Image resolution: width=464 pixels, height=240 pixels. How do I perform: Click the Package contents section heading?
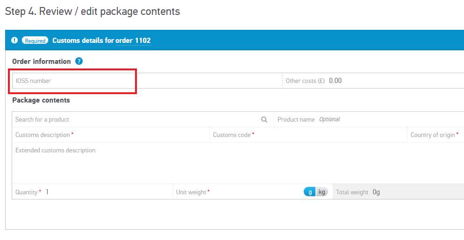41,100
